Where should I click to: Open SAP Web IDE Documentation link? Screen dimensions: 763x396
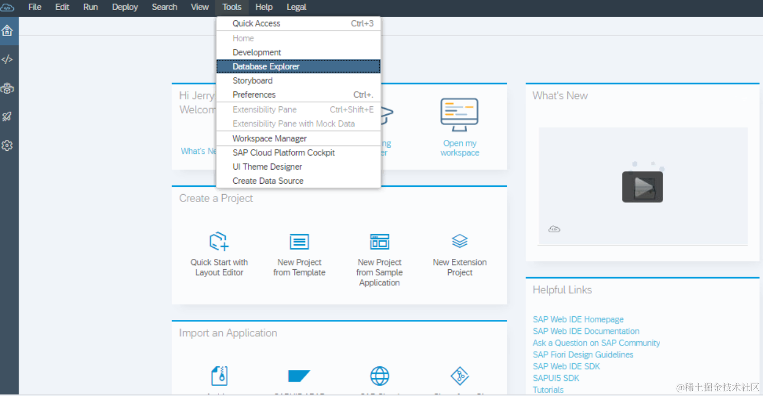point(586,331)
